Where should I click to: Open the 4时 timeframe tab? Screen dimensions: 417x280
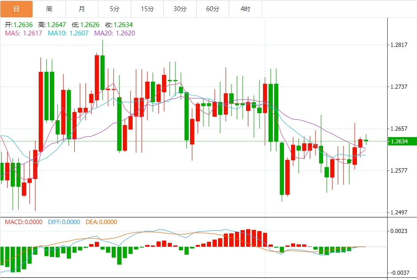pos(246,9)
